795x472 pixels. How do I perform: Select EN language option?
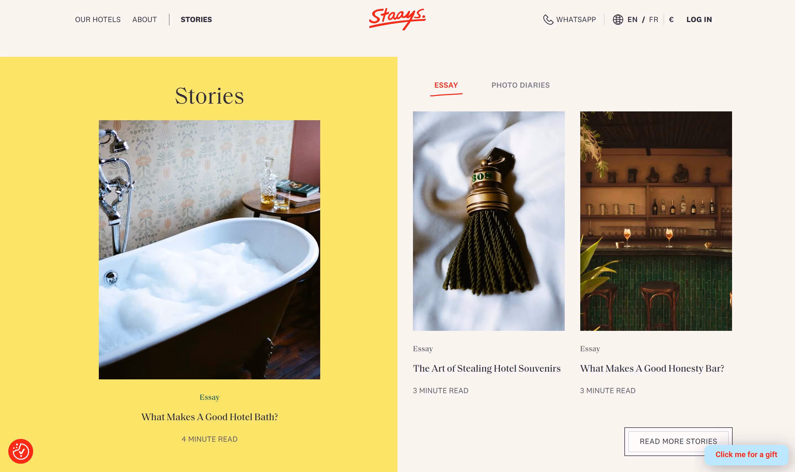click(x=632, y=20)
